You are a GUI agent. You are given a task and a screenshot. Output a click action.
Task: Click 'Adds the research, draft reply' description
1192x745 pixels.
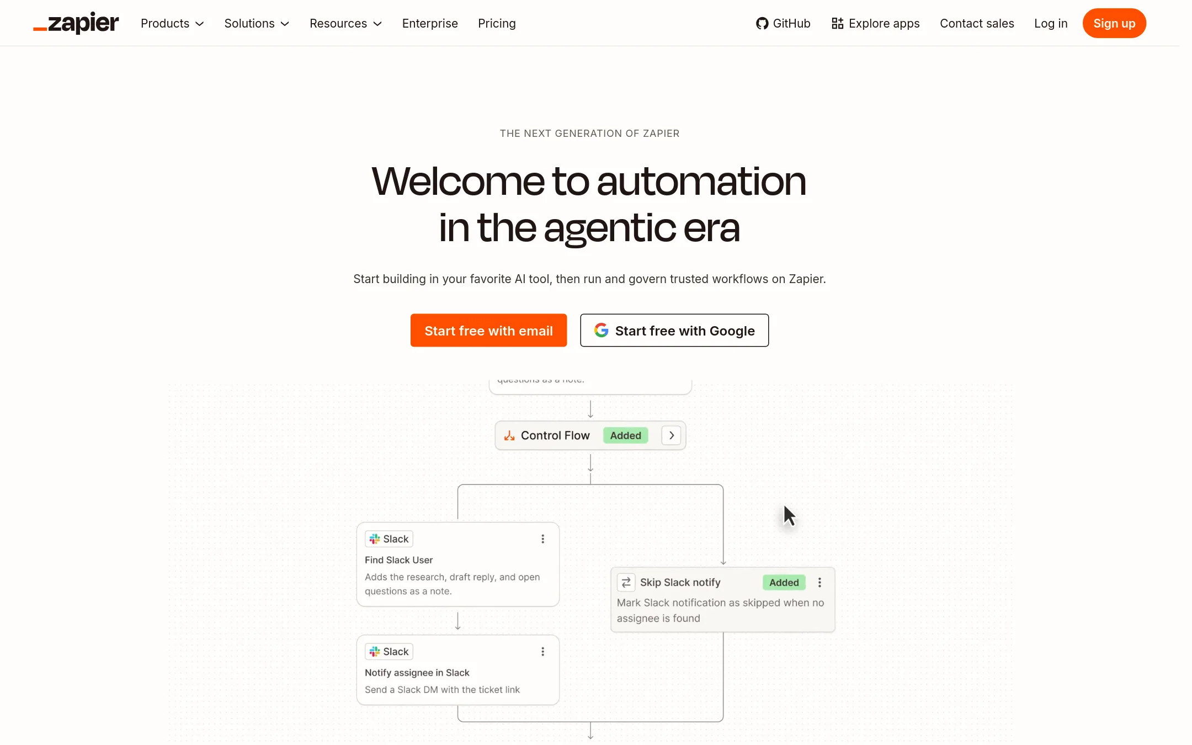click(x=452, y=584)
